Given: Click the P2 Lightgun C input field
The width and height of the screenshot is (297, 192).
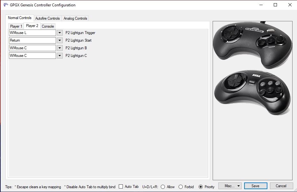Looking at the screenshot, I should (32, 56).
